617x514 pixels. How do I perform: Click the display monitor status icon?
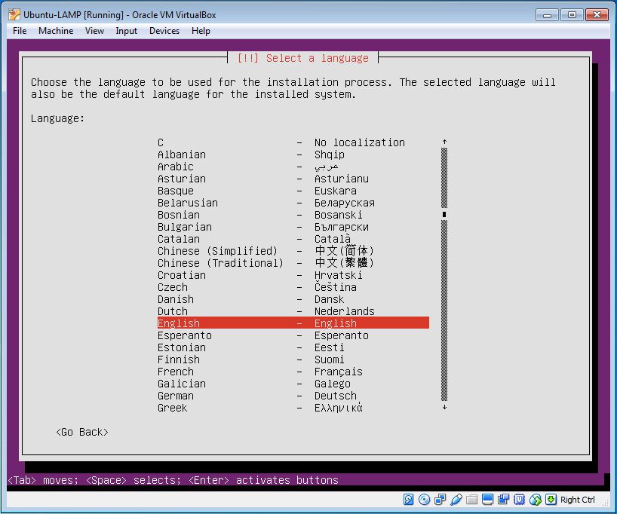(487, 500)
